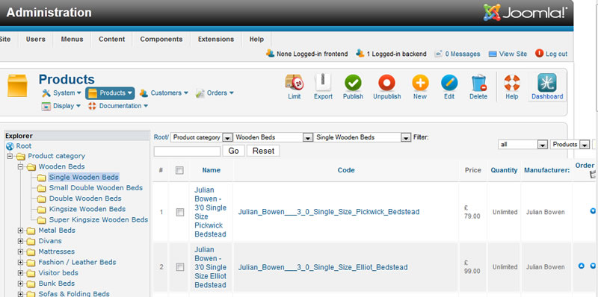Click the Delete trash icon

coord(478,83)
